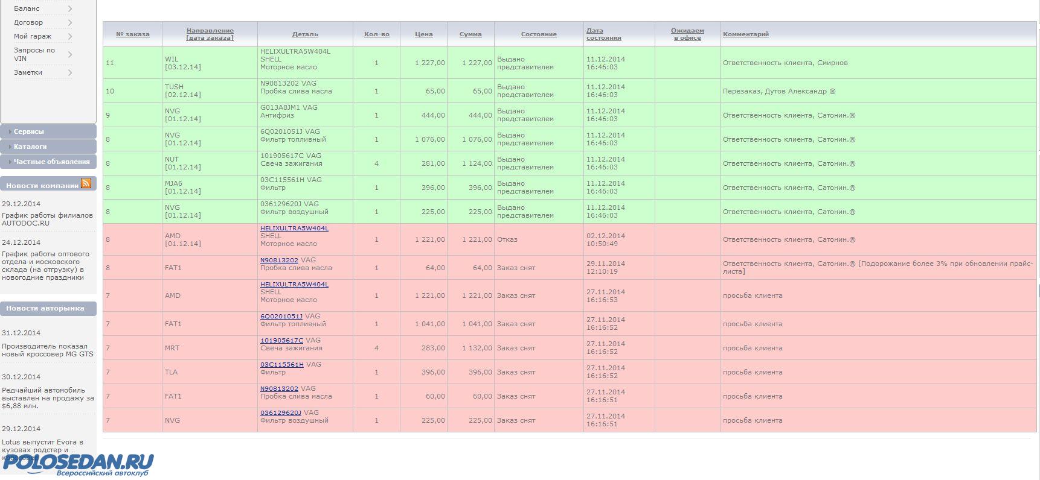Open the news about the MG GTS crossover
The image size is (1040, 480).
coord(47,350)
